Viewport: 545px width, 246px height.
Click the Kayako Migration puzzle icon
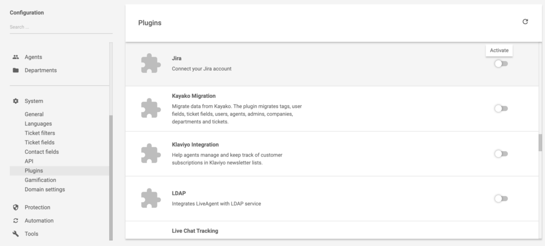151,108
